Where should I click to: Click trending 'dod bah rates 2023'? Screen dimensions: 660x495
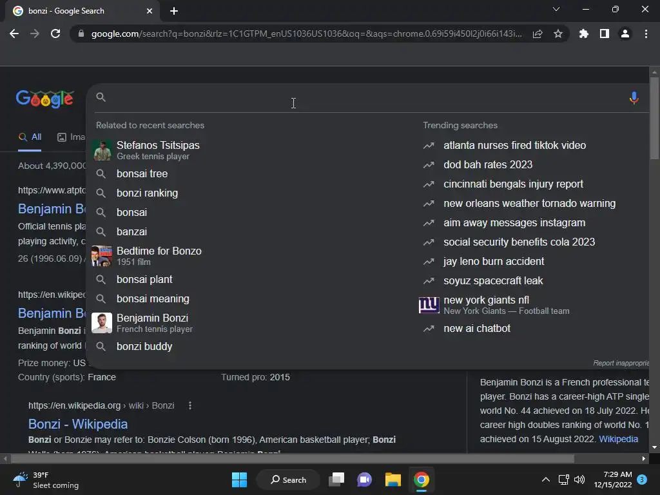pyautogui.click(x=488, y=164)
